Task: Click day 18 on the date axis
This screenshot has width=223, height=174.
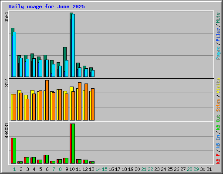Action: (124, 169)
